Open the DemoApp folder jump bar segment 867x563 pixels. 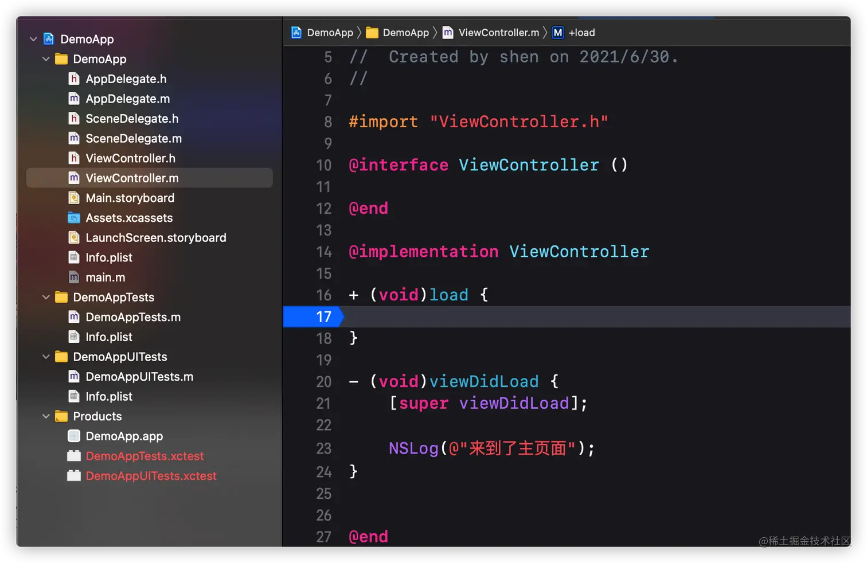pos(398,33)
